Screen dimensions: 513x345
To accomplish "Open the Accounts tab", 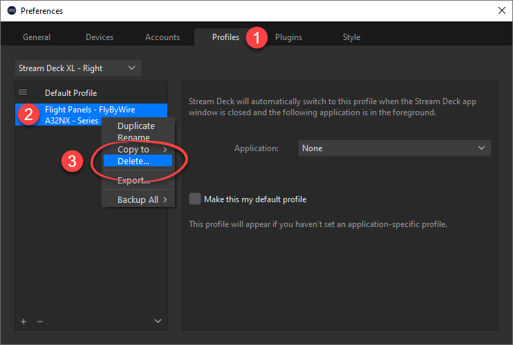I will pyautogui.click(x=162, y=37).
